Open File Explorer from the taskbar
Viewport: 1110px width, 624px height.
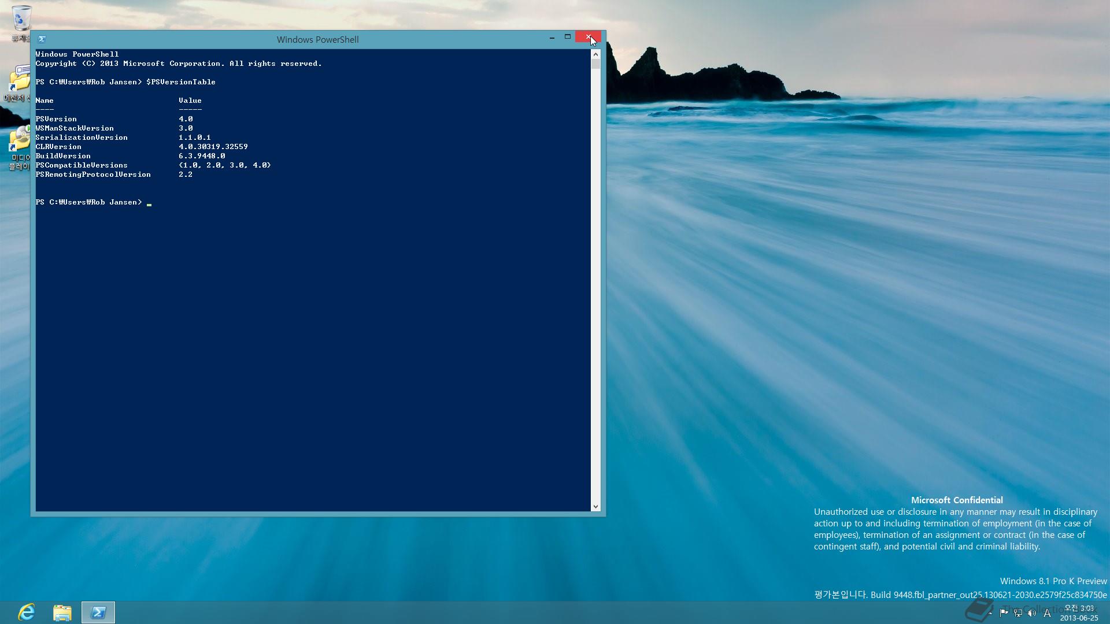62,612
